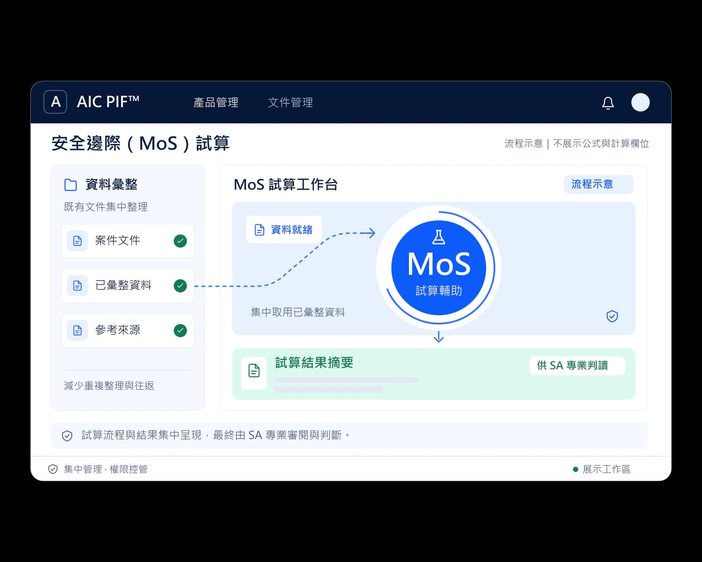Open the 文件管理 menu

pos(290,102)
